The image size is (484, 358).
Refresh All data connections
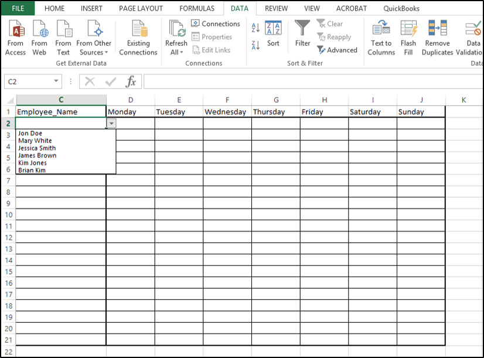[x=175, y=36]
